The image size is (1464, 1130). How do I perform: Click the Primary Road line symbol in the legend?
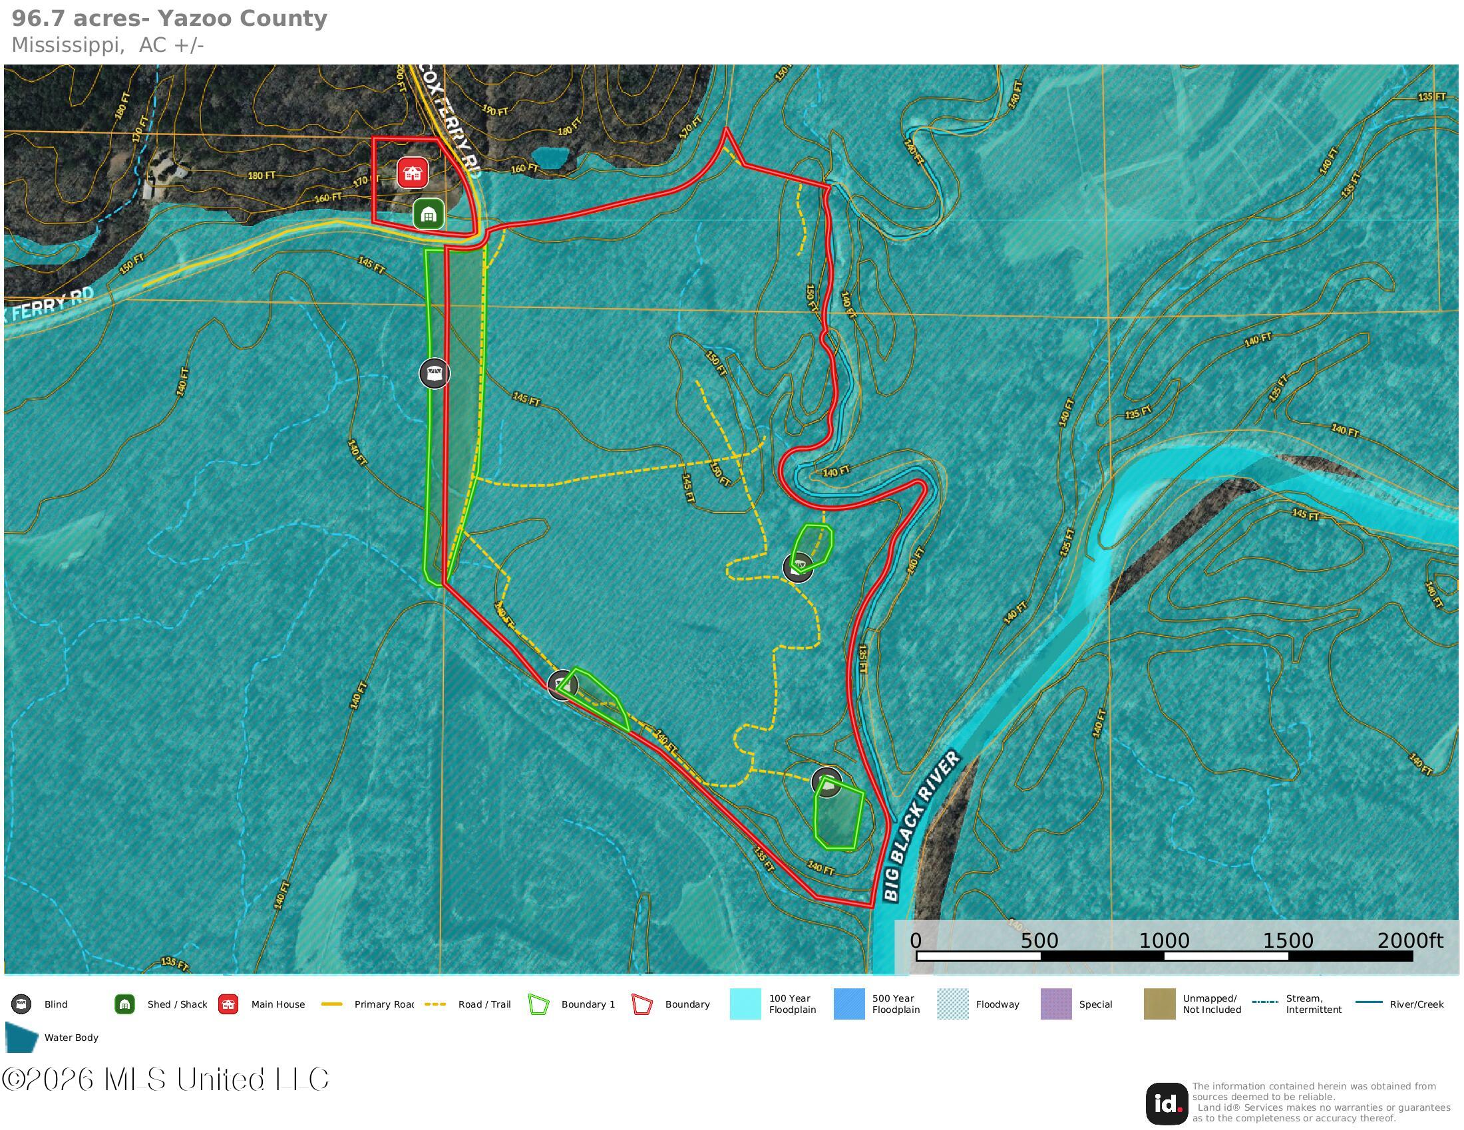coord(332,1004)
